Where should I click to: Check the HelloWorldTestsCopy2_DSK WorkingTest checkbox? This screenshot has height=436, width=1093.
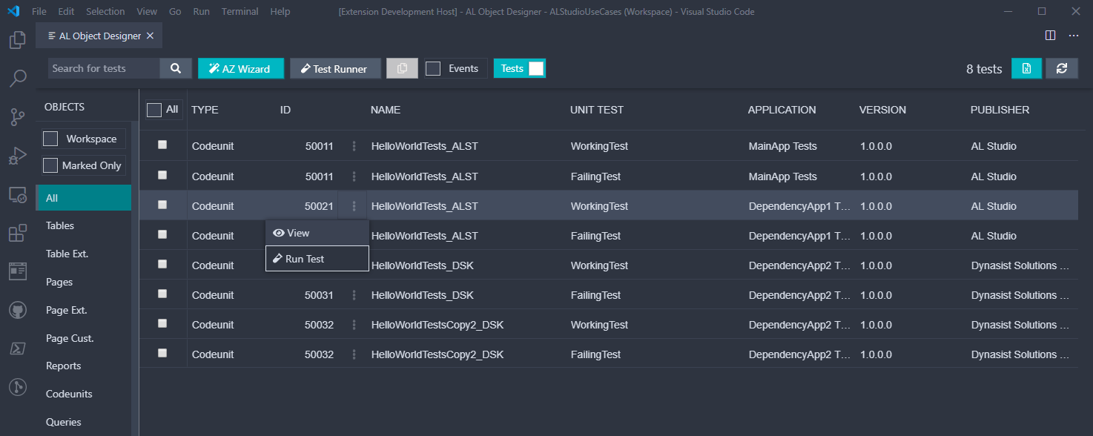[162, 323]
